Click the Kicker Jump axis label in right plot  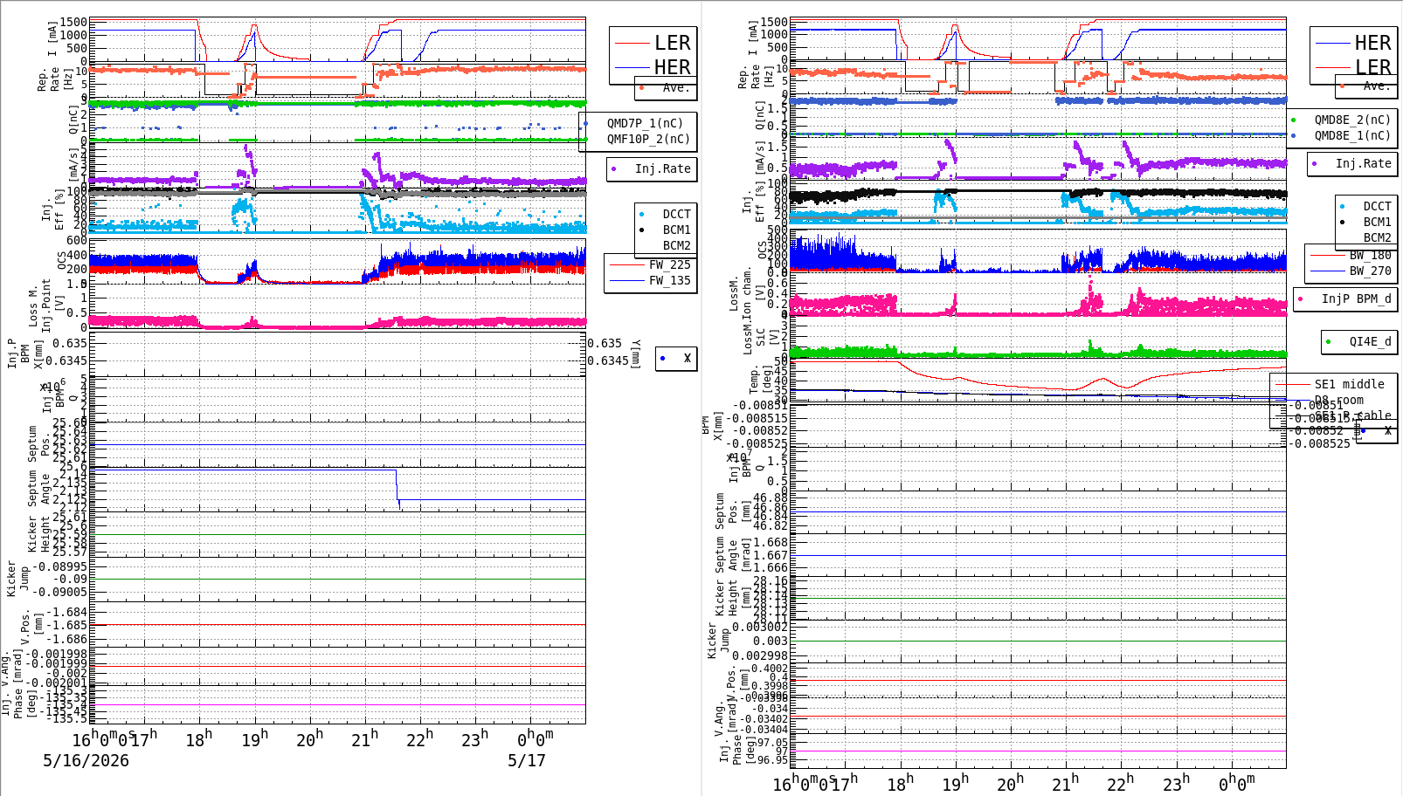coord(717,640)
